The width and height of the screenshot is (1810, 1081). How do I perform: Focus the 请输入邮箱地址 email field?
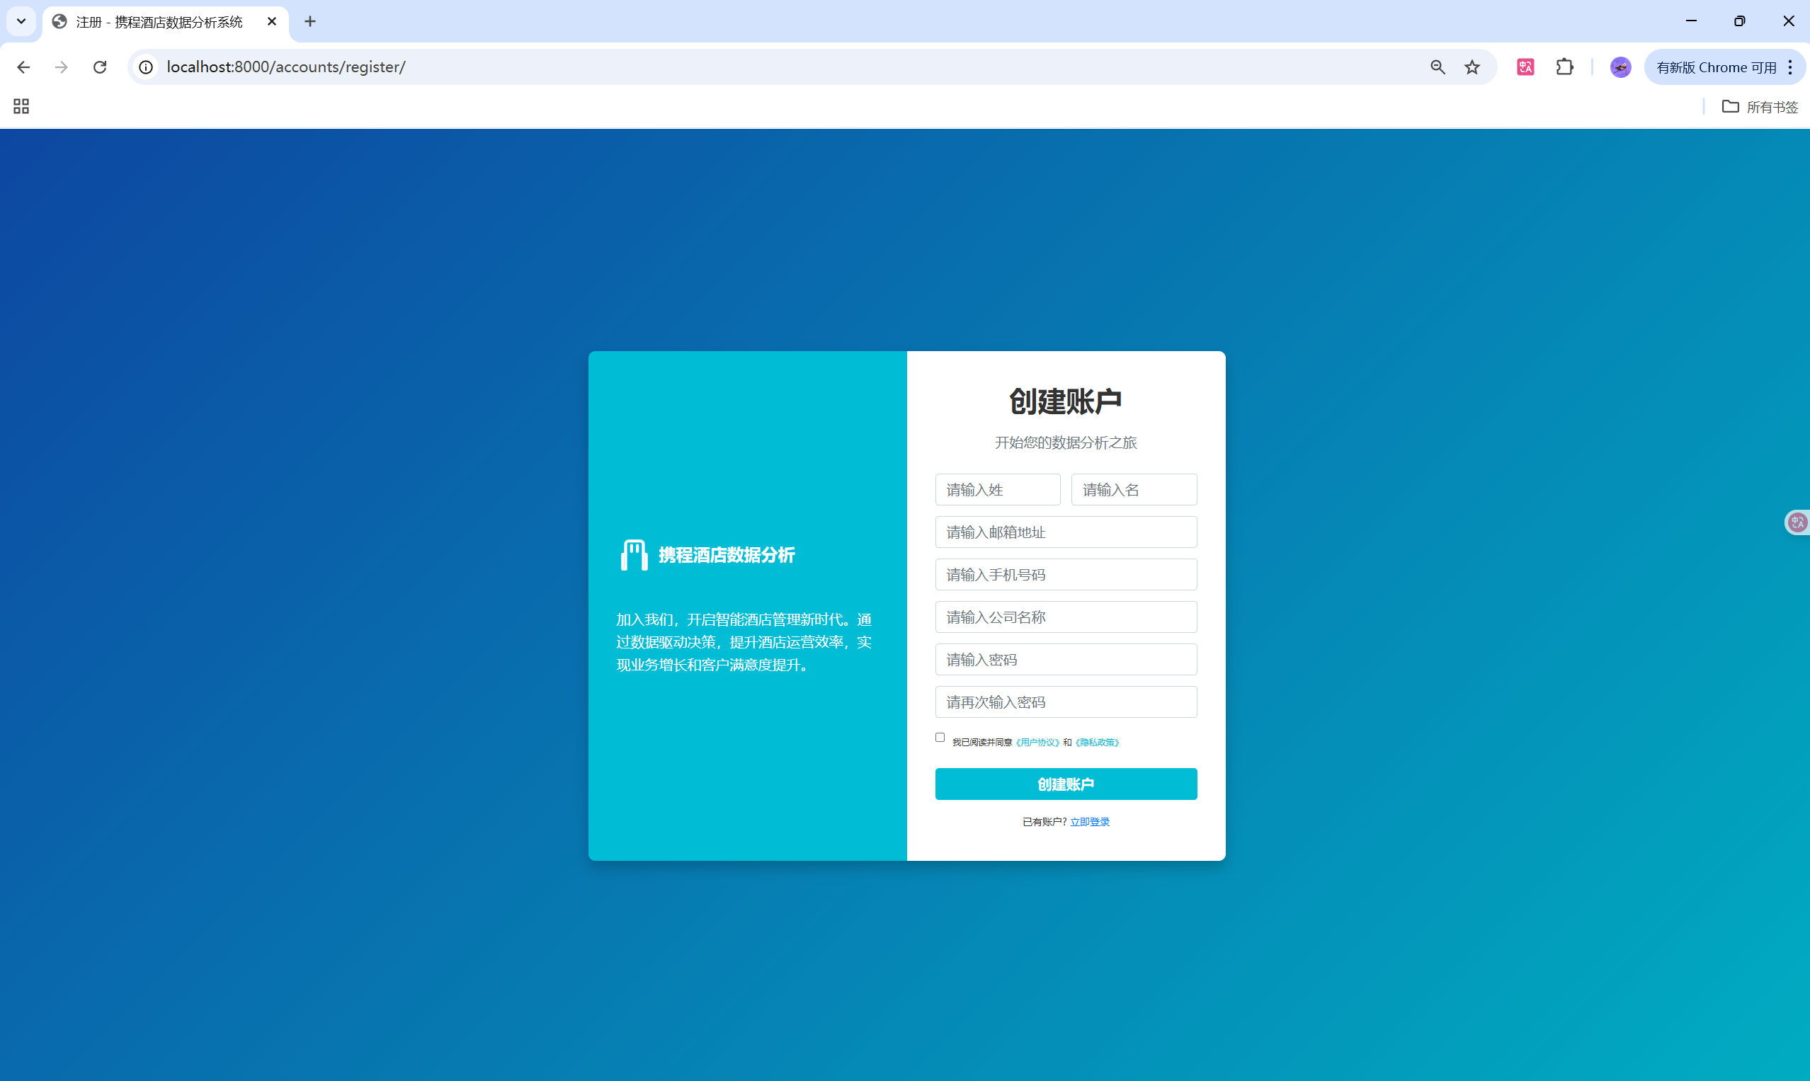click(1065, 532)
